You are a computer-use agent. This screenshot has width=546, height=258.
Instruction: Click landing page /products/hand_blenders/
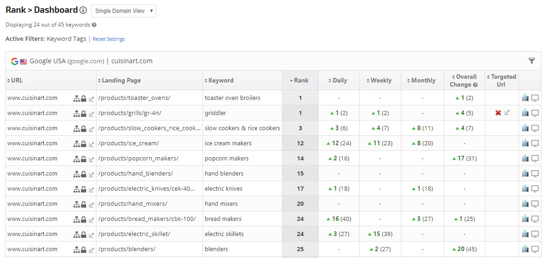[135, 174]
